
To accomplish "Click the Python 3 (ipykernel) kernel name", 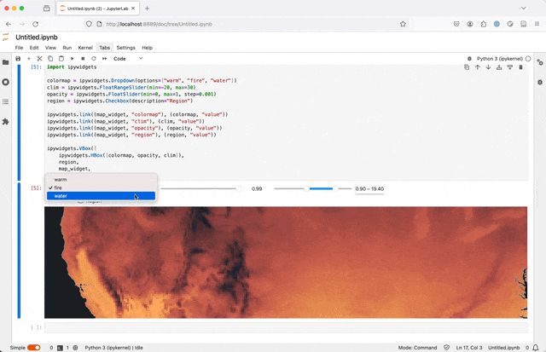I will click(x=499, y=59).
